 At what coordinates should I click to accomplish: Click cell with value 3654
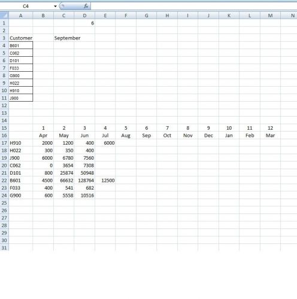click(64, 166)
